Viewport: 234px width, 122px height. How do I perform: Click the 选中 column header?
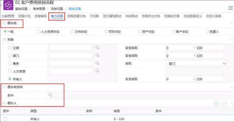6,111
